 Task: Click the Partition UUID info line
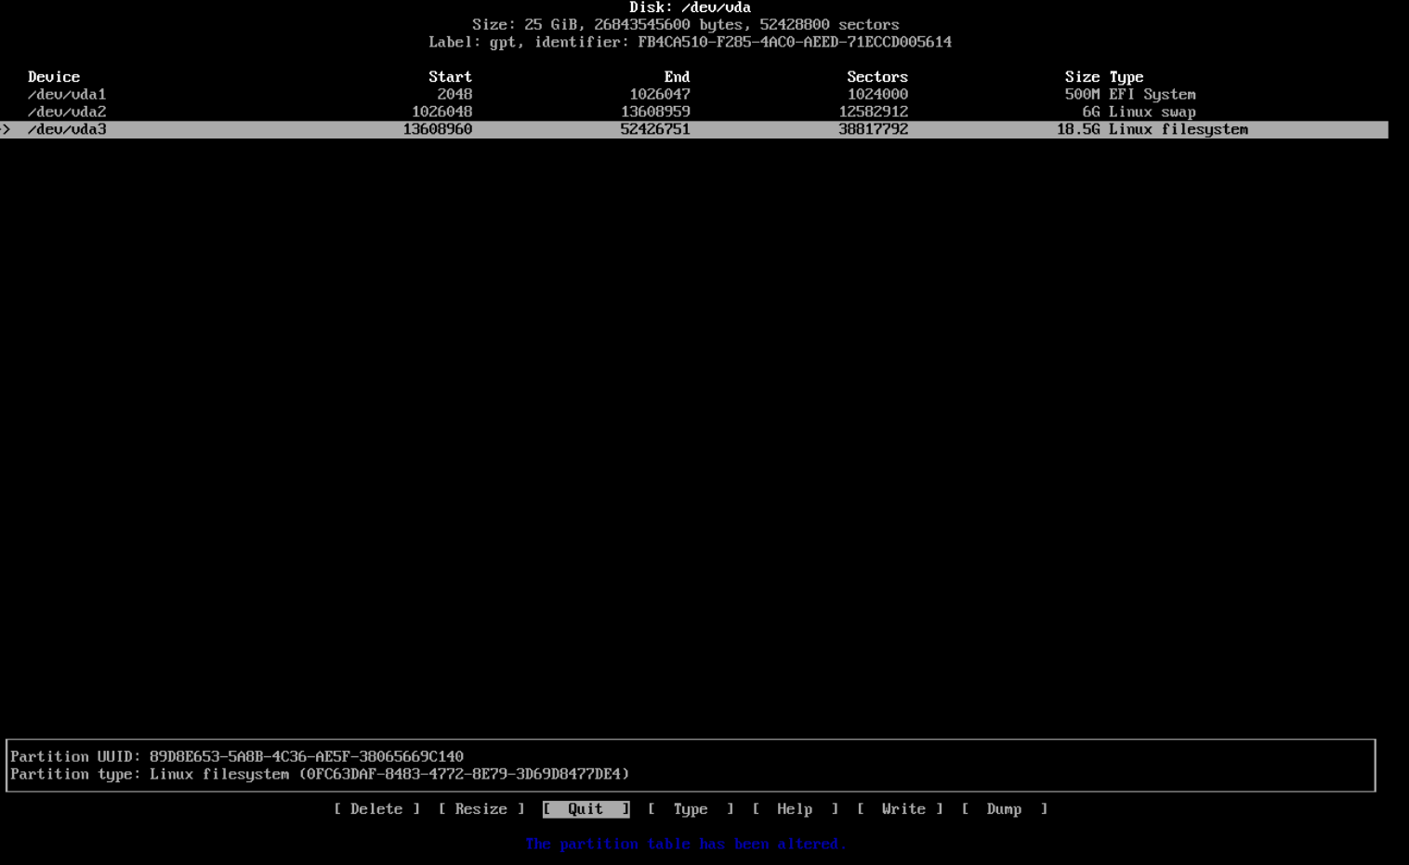click(x=237, y=756)
